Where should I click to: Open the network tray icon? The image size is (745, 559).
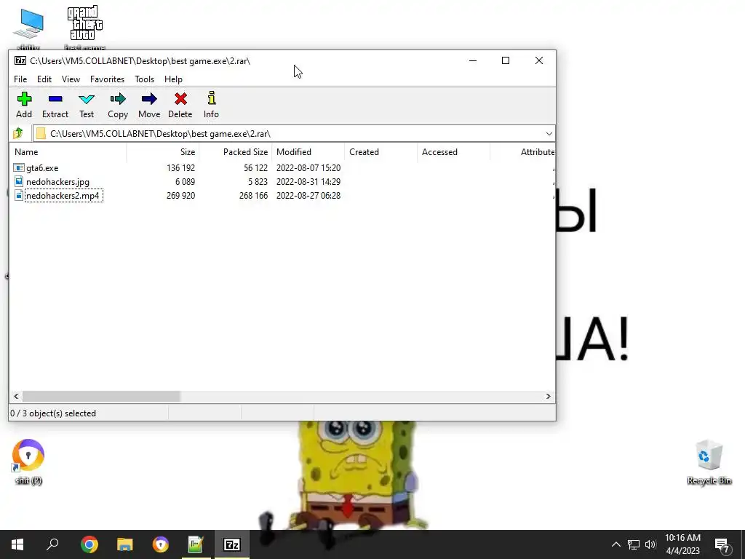(634, 544)
